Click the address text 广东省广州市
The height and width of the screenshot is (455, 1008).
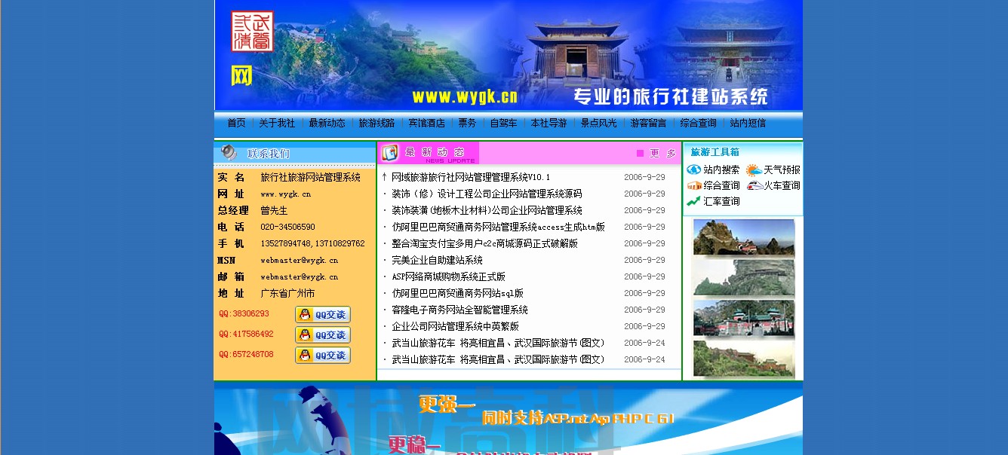[x=287, y=293]
